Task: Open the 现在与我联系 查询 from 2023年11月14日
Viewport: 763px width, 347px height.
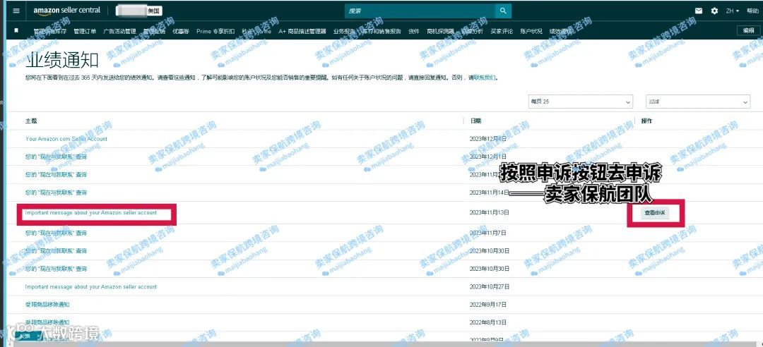Action: [x=56, y=193]
